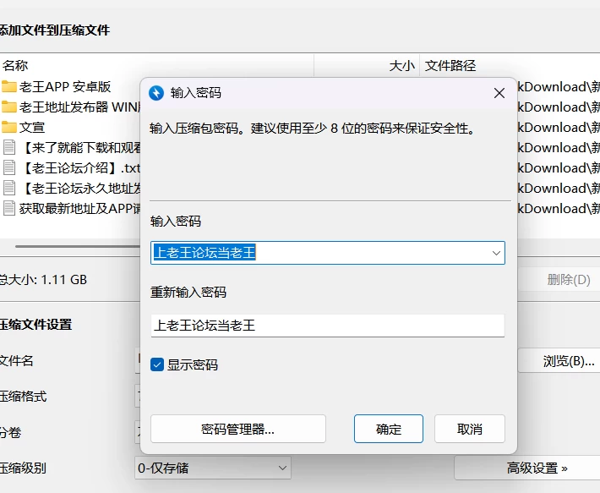Cancel with the 取消 button

(x=470, y=429)
